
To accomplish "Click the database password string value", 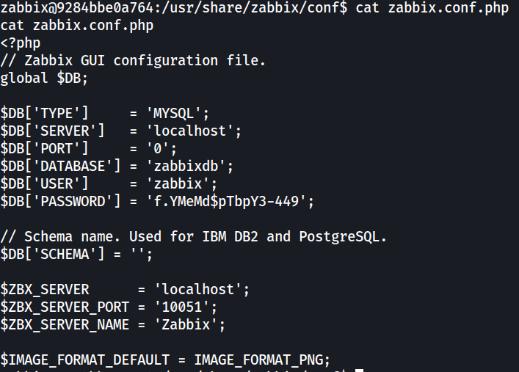I will [x=226, y=201].
